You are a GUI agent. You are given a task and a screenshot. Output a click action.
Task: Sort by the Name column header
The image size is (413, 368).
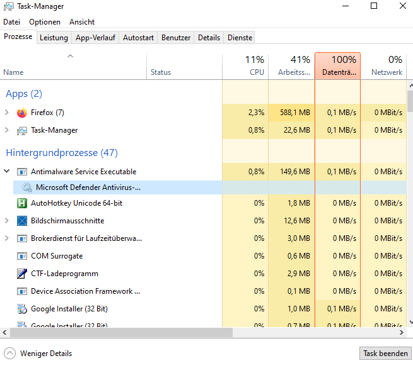point(73,66)
